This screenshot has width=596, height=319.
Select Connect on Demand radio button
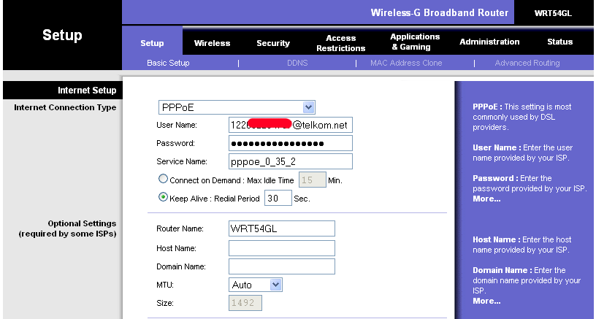tap(163, 179)
